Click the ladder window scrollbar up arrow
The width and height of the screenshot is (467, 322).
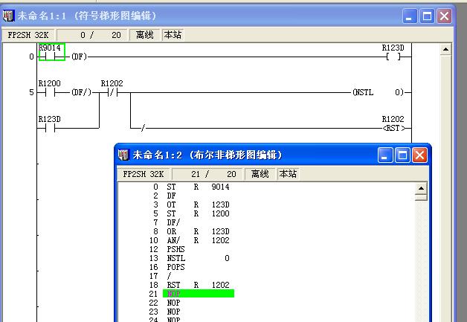[x=446, y=50]
